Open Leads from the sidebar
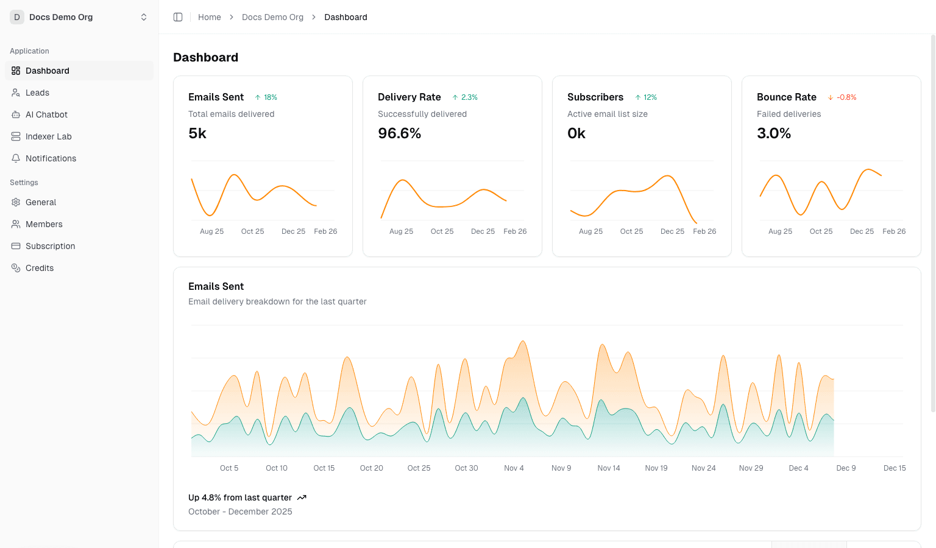 coord(37,93)
